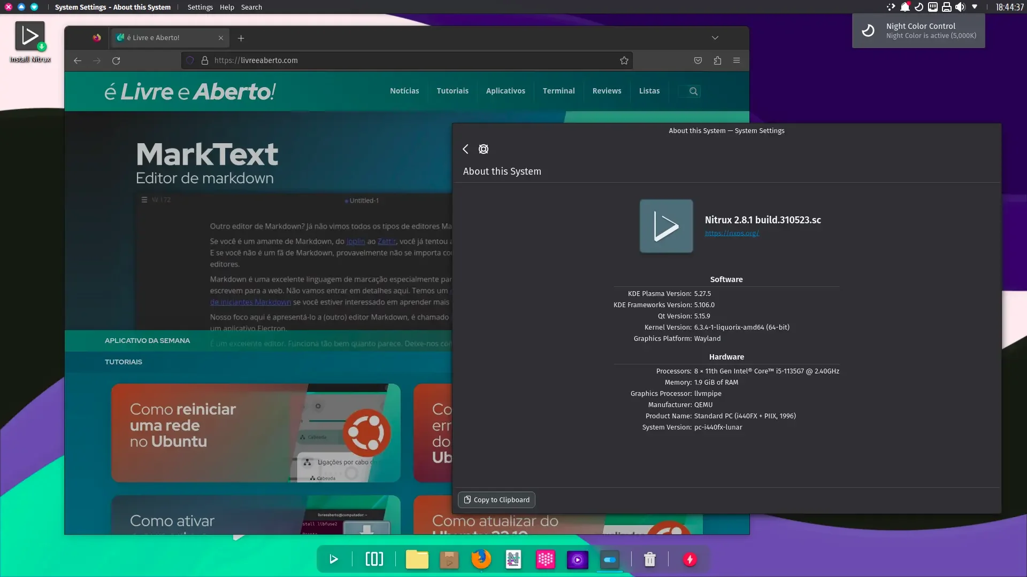1027x577 pixels.
Task: Open Reviews on the website nav
Action: click(x=607, y=91)
